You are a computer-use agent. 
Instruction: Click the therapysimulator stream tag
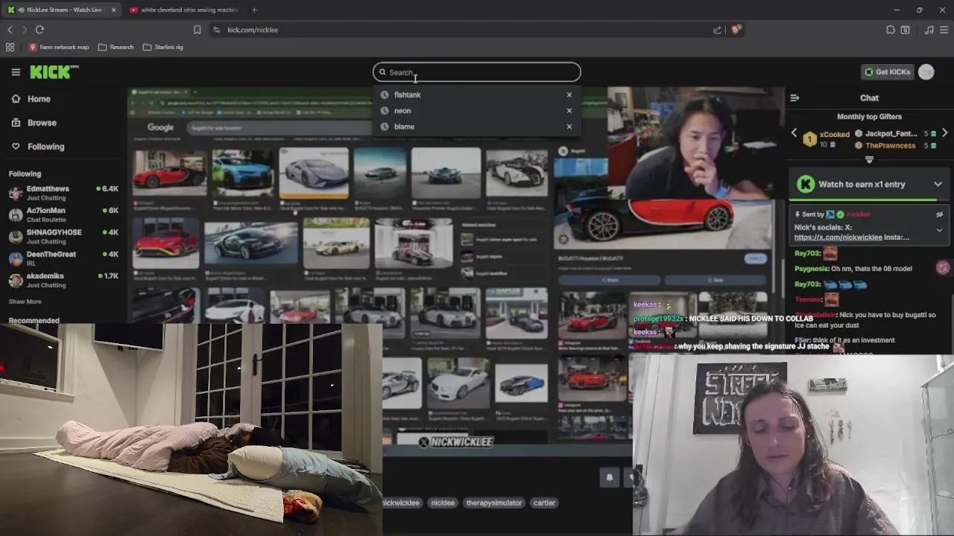point(494,502)
